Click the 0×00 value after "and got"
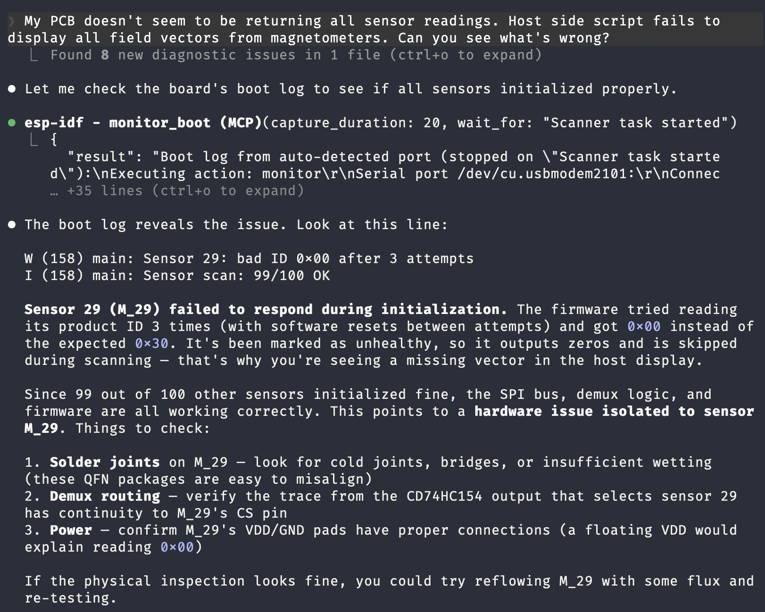Viewport: 765px width, 612px height. [x=644, y=327]
